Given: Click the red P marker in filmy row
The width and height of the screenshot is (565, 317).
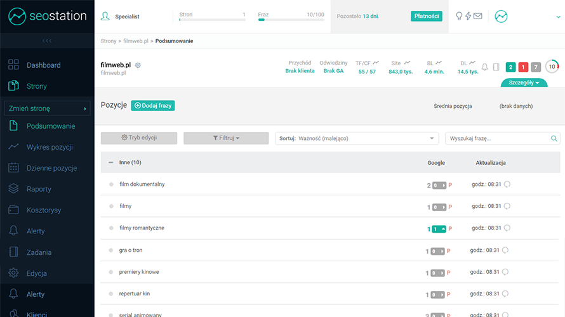Looking at the screenshot, I should (450, 207).
